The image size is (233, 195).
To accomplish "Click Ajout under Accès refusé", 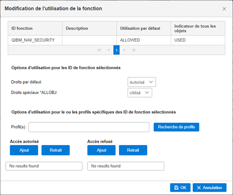I will pyautogui.click(x=102, y=150).
